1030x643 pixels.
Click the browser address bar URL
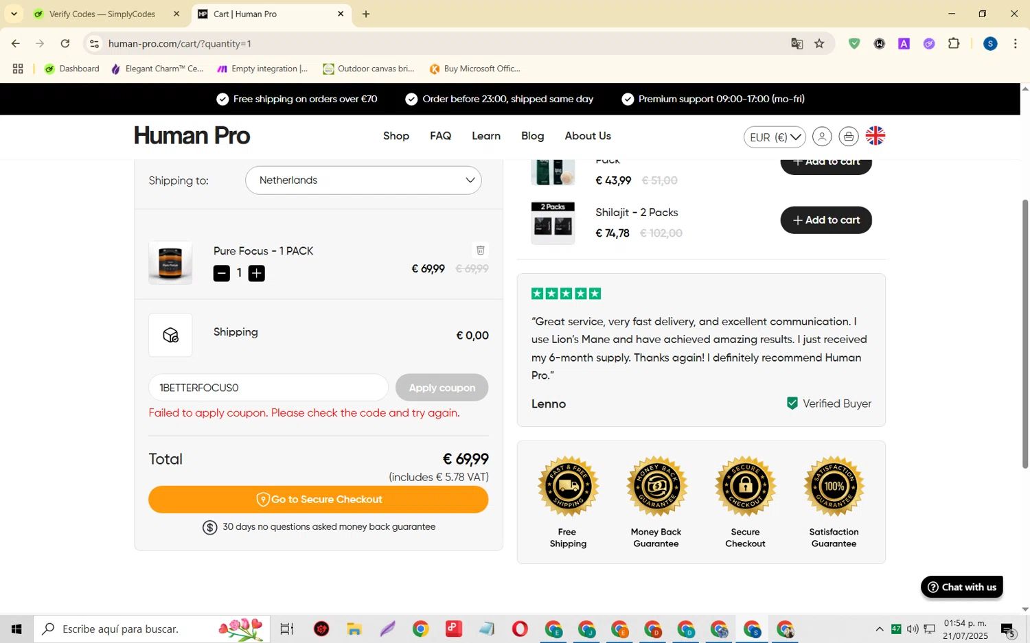pos(180,43)
